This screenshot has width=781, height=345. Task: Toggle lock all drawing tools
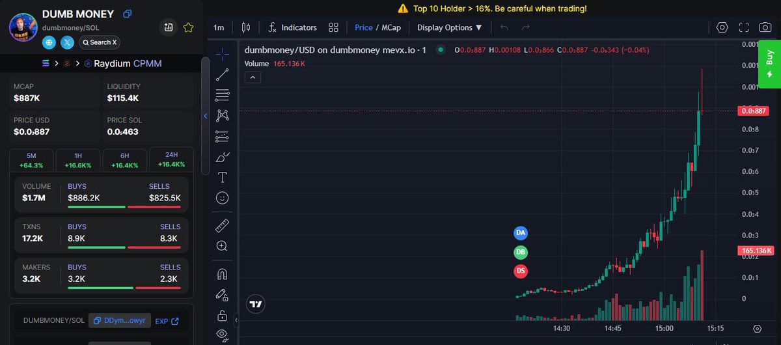point(223,316)
